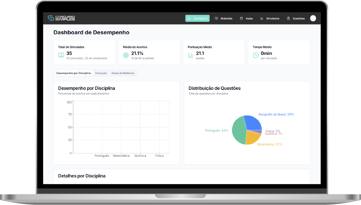This screenshot has width=361, height=205.
Task: Click the Português: 44% label
Action: [216, 131]
